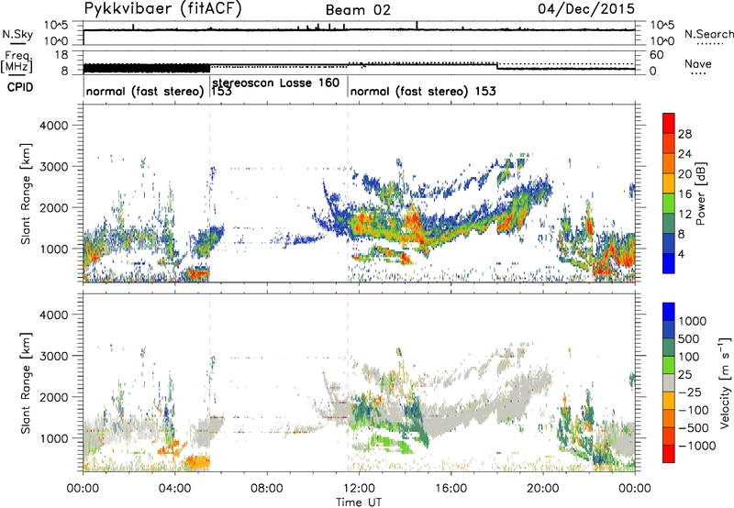Viewport: 734px width, 508px height.
Task: Click the first 'normal (fast stereo)' CPID text
Action: [145, 91]
